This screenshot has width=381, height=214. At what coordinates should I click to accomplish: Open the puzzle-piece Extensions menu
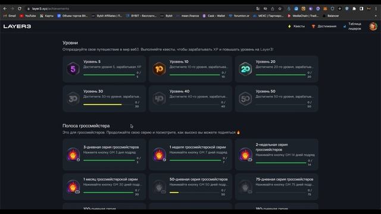[354, 8]
